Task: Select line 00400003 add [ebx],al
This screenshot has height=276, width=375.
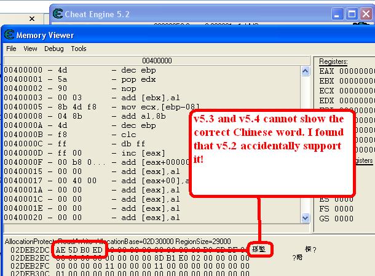Action: 152,98
